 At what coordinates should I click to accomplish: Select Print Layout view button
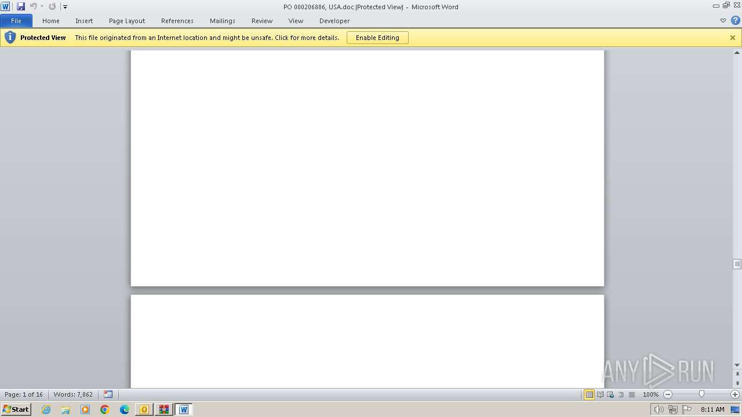click(590, 394)
